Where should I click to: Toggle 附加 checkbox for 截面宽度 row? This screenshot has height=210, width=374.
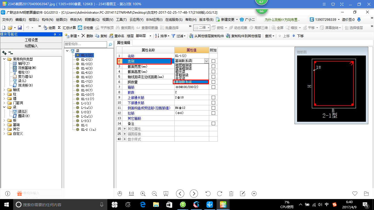(x=213, y=66)
